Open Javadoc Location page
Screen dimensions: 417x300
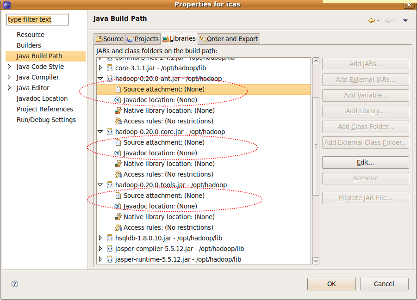(x=42, y=98)
